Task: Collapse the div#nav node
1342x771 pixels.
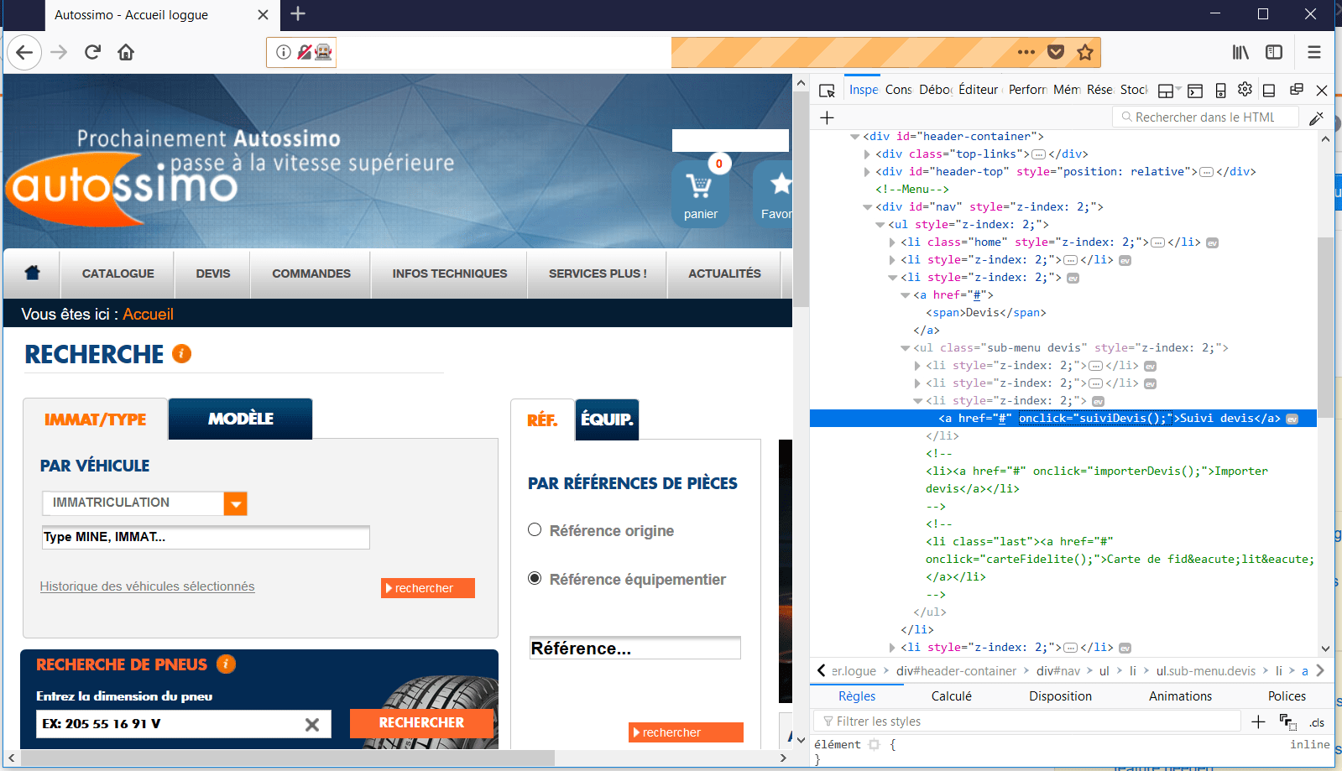Action: click(x=867, y=206)
